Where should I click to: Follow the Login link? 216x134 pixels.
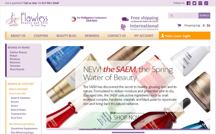[186, 36]
